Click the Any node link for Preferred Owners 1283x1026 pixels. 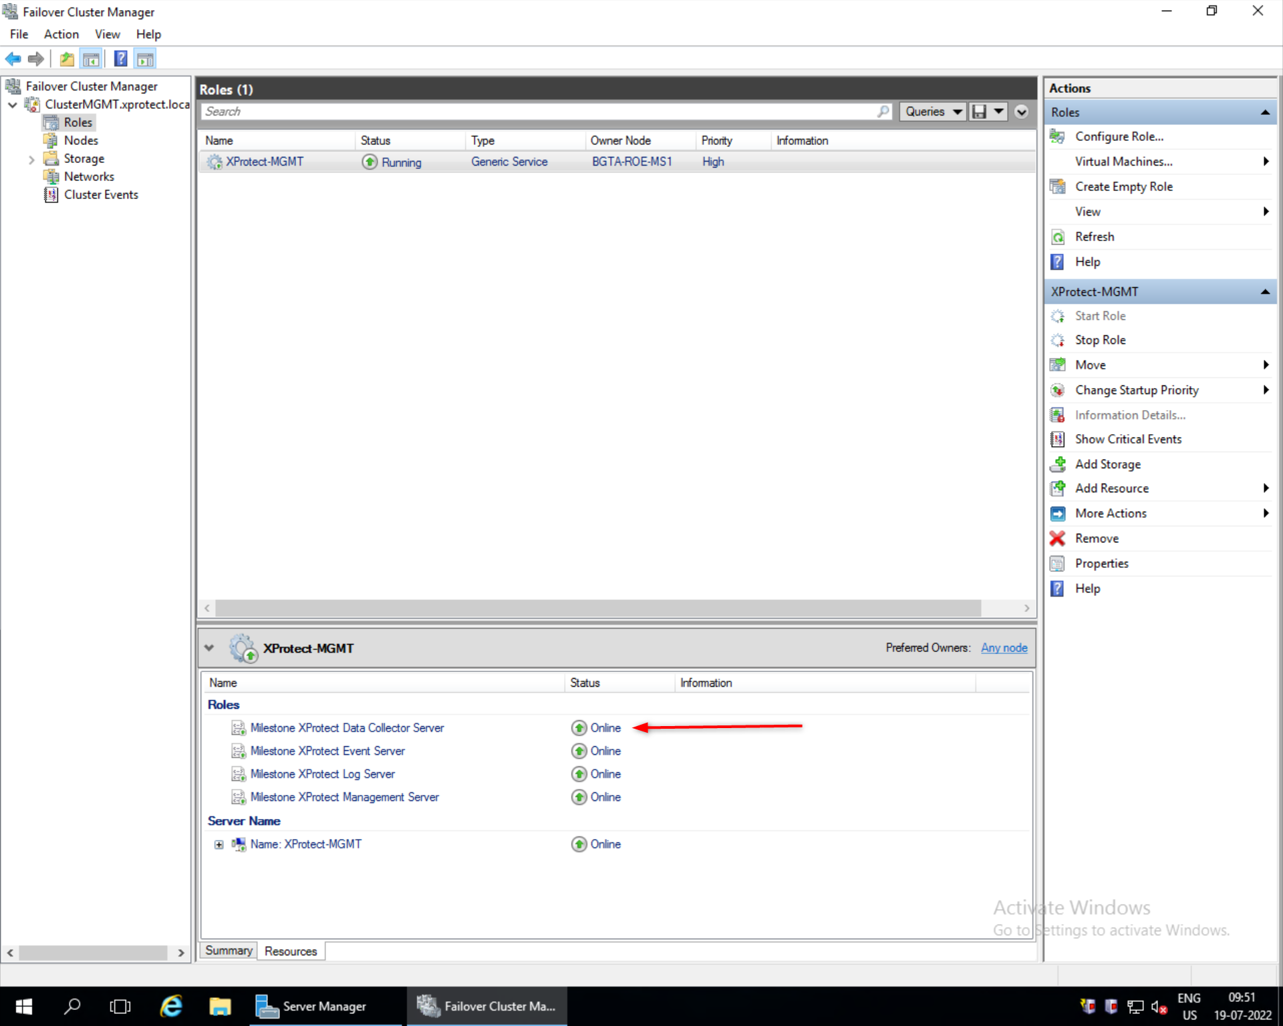1004,647
